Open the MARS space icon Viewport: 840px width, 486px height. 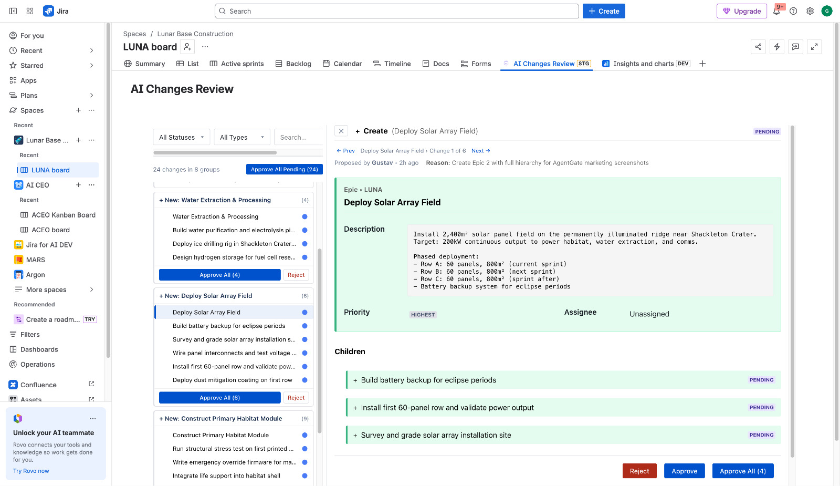pyautogui.click(x=18, y=260)
